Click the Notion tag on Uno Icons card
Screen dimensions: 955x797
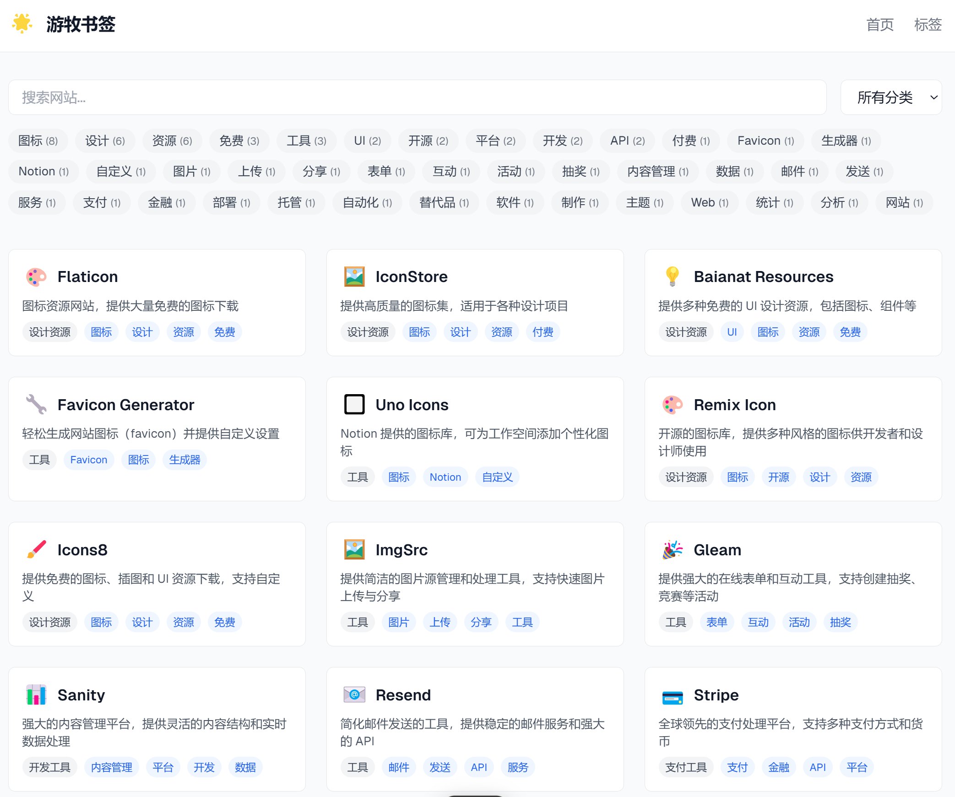445,477
